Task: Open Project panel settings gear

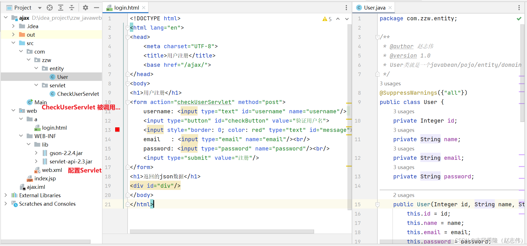Action: (x=86, y=8)
